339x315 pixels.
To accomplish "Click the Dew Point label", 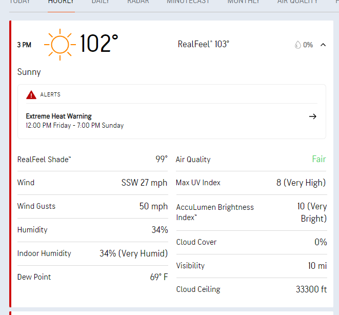I will pyautogui.click(x=34, y=277).
